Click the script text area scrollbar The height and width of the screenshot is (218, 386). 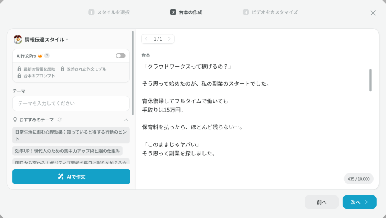371,80
